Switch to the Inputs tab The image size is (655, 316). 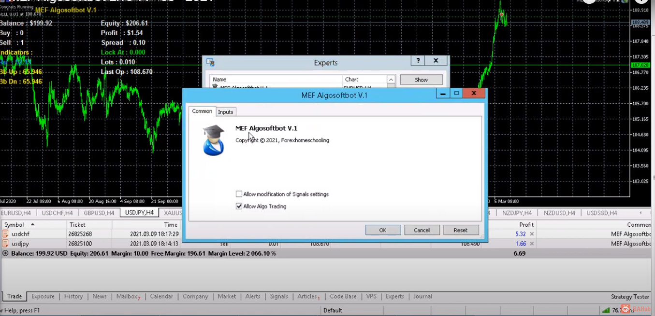point(225,112)
